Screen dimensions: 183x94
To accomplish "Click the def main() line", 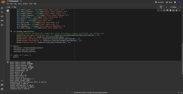I will click(x=14, y=46).
